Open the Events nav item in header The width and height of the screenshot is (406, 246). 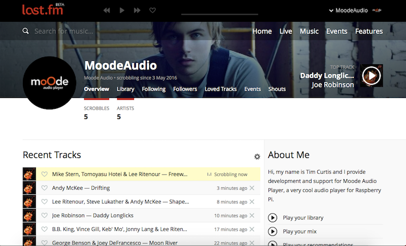coord(336,31)
